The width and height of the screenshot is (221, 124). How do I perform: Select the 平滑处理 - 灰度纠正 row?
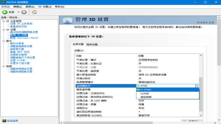137,64
